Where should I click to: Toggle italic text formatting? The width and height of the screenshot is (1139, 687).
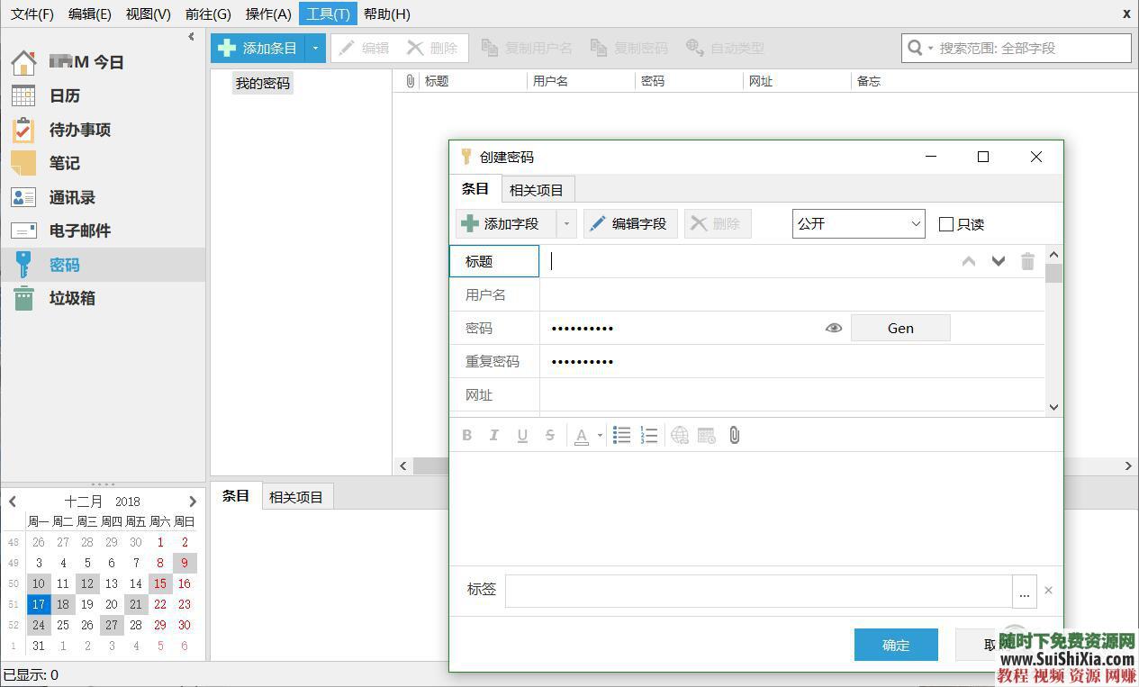[493, 435]
